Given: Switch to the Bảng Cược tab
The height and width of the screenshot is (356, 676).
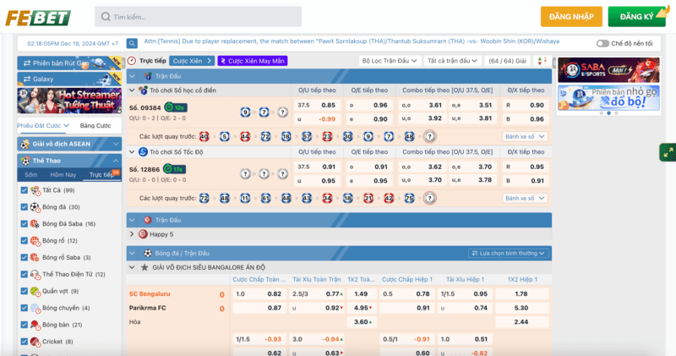Looking at the screenshot, I should click(x=95, y=125).
